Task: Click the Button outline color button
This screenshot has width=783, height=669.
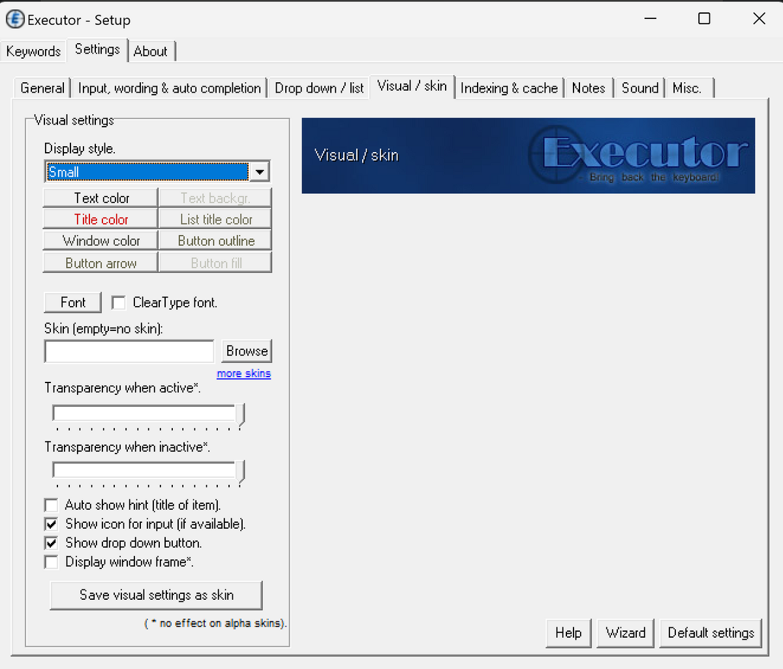Action: pos(216,241)
